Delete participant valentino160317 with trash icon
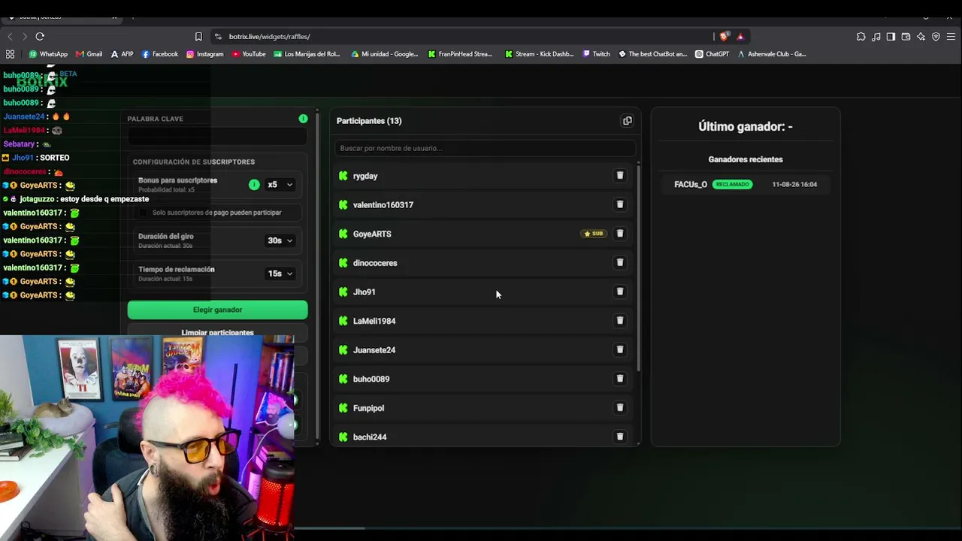Viewport: 962px width, 541px height. coord(620,204)
